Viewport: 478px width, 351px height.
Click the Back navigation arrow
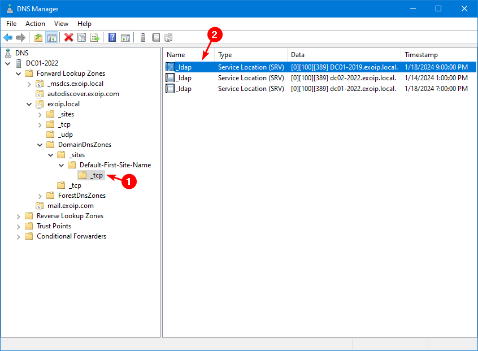8,37
